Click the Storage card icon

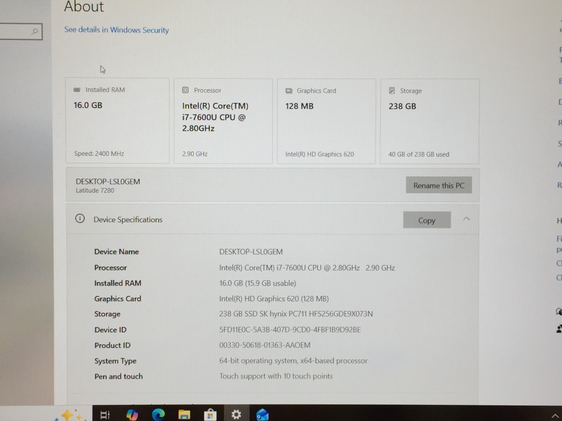[x=392, y=91]
